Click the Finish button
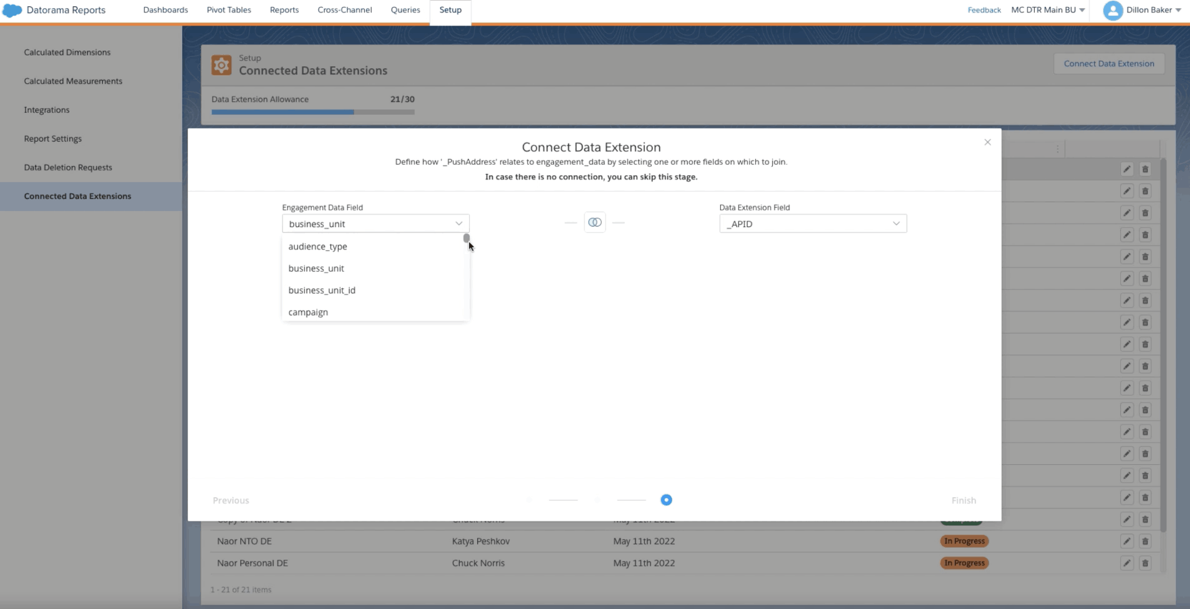This screenshot has width=1190, height=609. click(x=964, y=500)
